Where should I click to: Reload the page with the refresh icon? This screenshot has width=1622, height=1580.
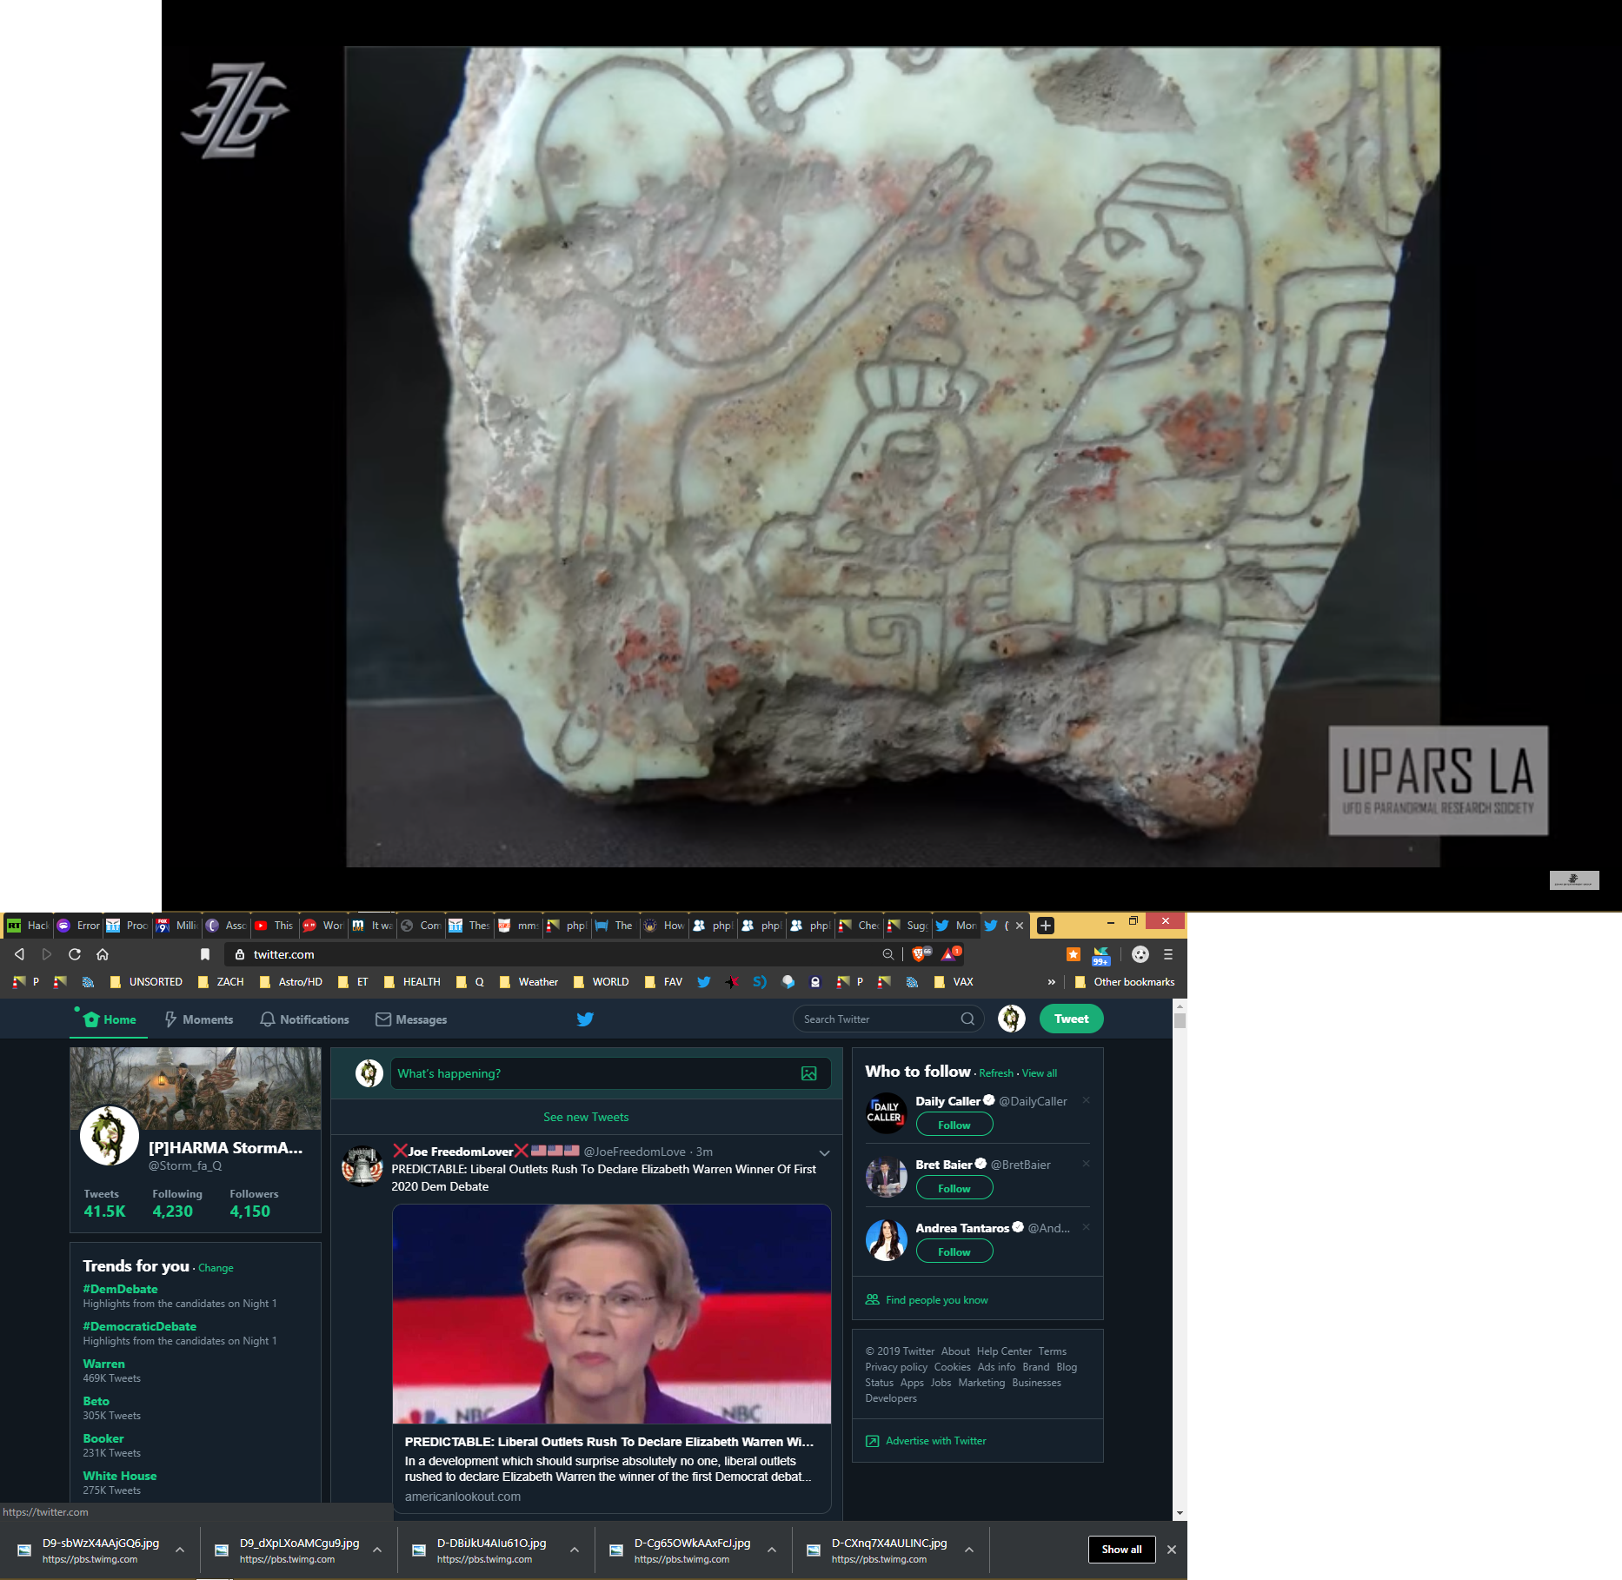coord(75,954)
